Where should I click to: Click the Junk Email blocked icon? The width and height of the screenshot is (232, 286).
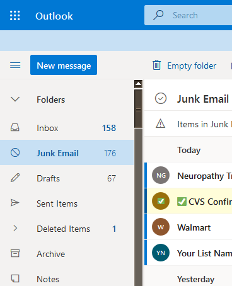tap(15, 152)
